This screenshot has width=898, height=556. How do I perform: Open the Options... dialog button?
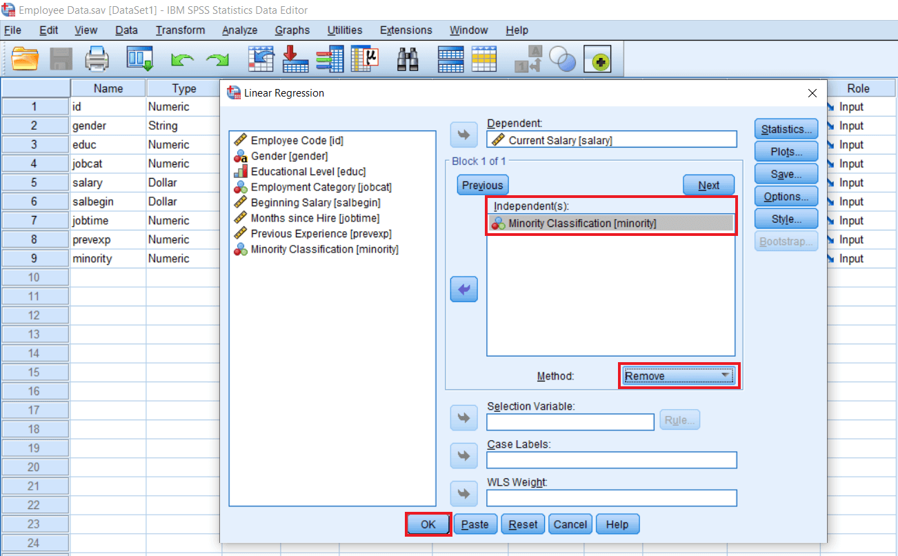[x=786, y=197]
